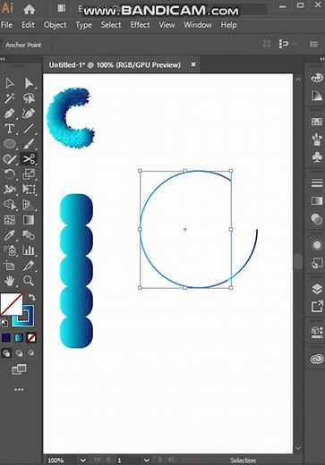The width and height of the screenshot is (325, 465).
Task: Switch to Draw Inside mode
Action: click(x=31, y=353)
